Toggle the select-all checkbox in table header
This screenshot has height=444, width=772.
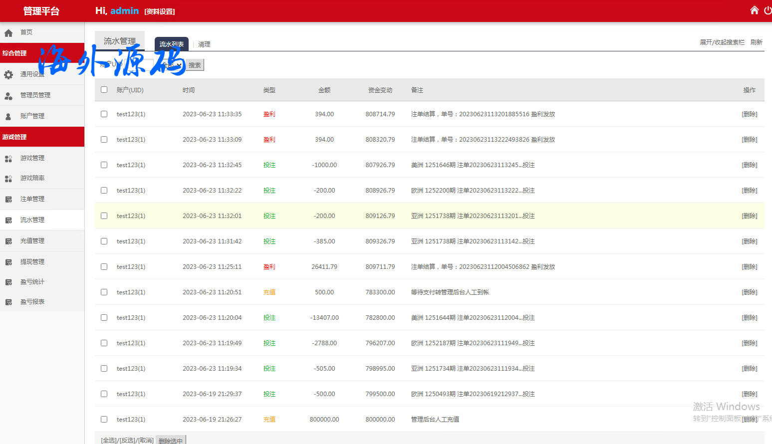pyautogui.click(x=104, y=90)
